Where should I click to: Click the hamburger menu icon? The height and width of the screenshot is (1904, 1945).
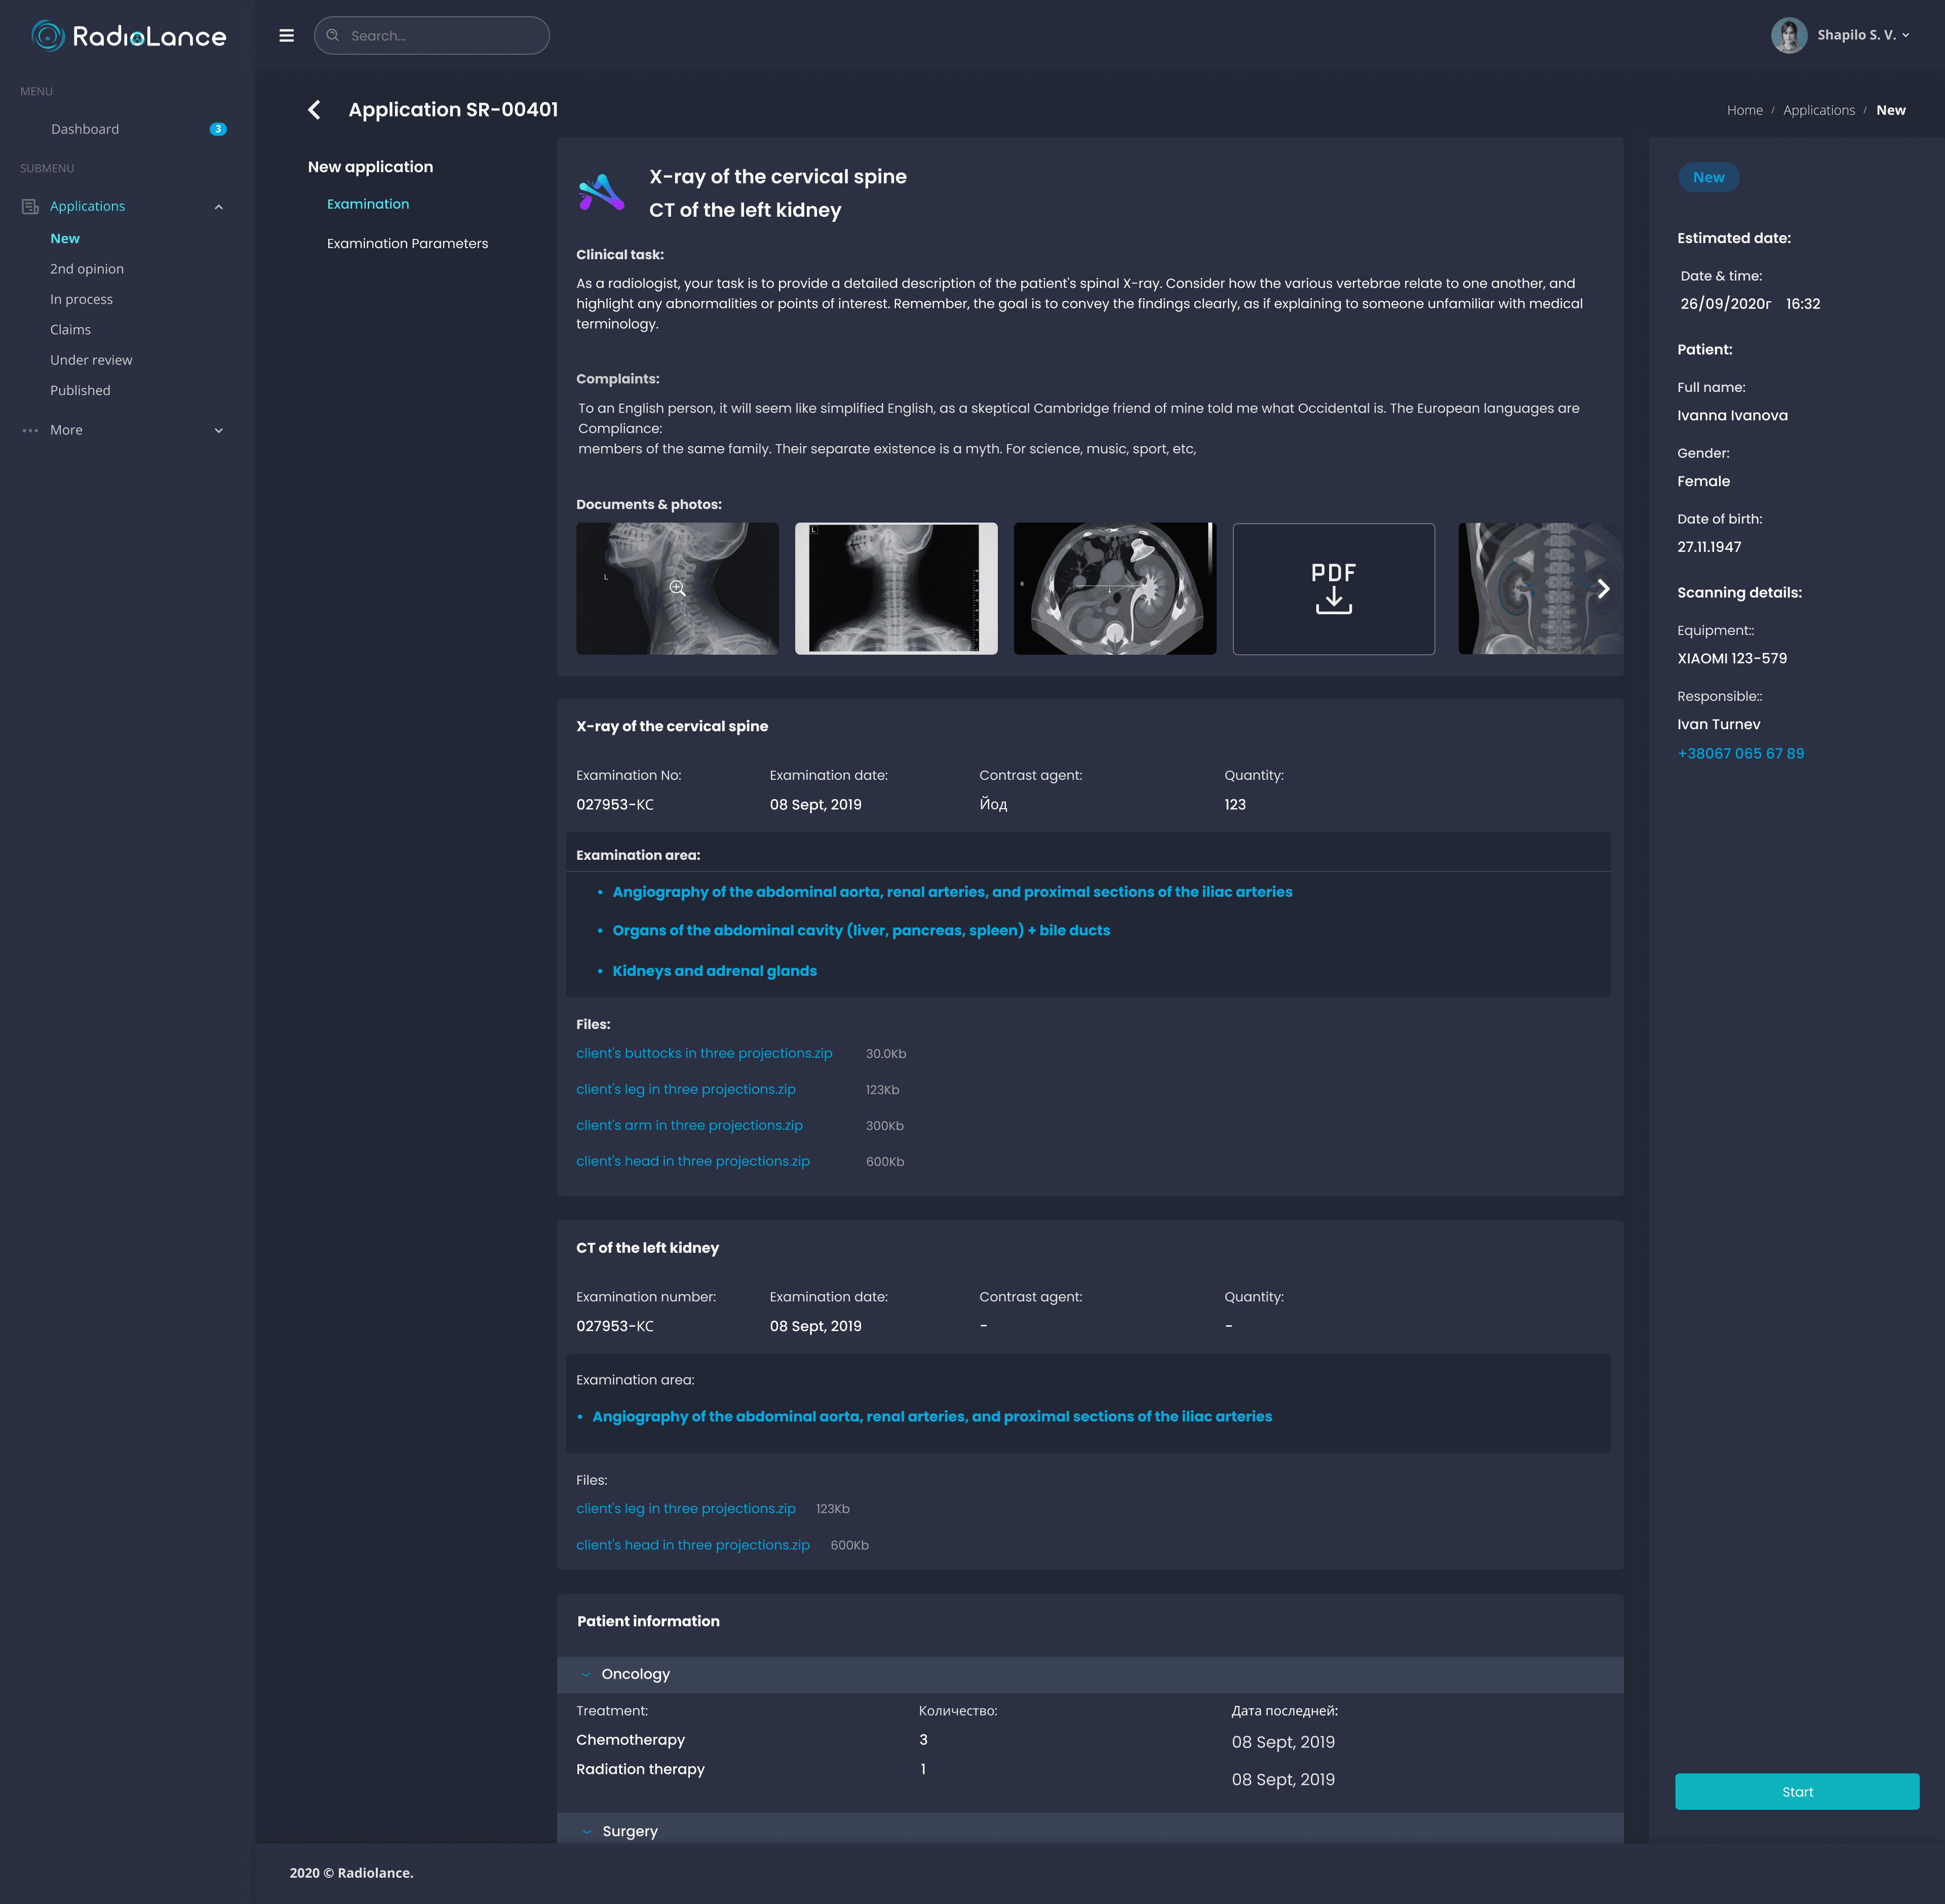point(286,36)
